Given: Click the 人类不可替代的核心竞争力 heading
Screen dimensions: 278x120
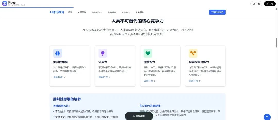Looking at the screenshot, I should [137, 21].
